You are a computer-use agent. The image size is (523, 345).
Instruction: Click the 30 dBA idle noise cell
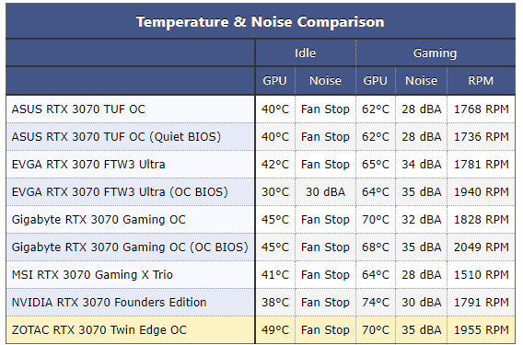point(325,192)
